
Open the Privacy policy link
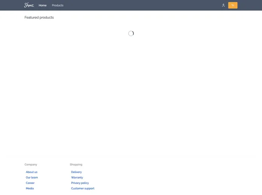pyautogui.click(x=80, y=183)
